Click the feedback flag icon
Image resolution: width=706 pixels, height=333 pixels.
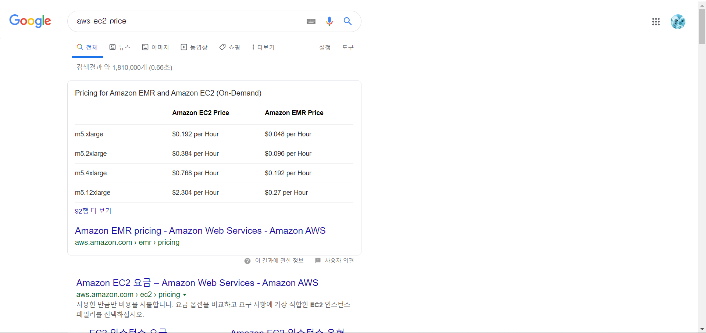point(318,260)
